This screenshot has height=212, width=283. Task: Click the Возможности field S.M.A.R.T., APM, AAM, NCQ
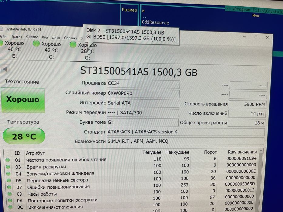[186, 141]
